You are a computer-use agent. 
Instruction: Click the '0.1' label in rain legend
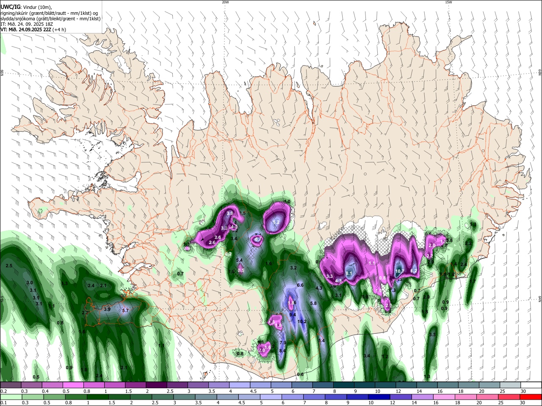pyautogui.click(x=3, y=403)
